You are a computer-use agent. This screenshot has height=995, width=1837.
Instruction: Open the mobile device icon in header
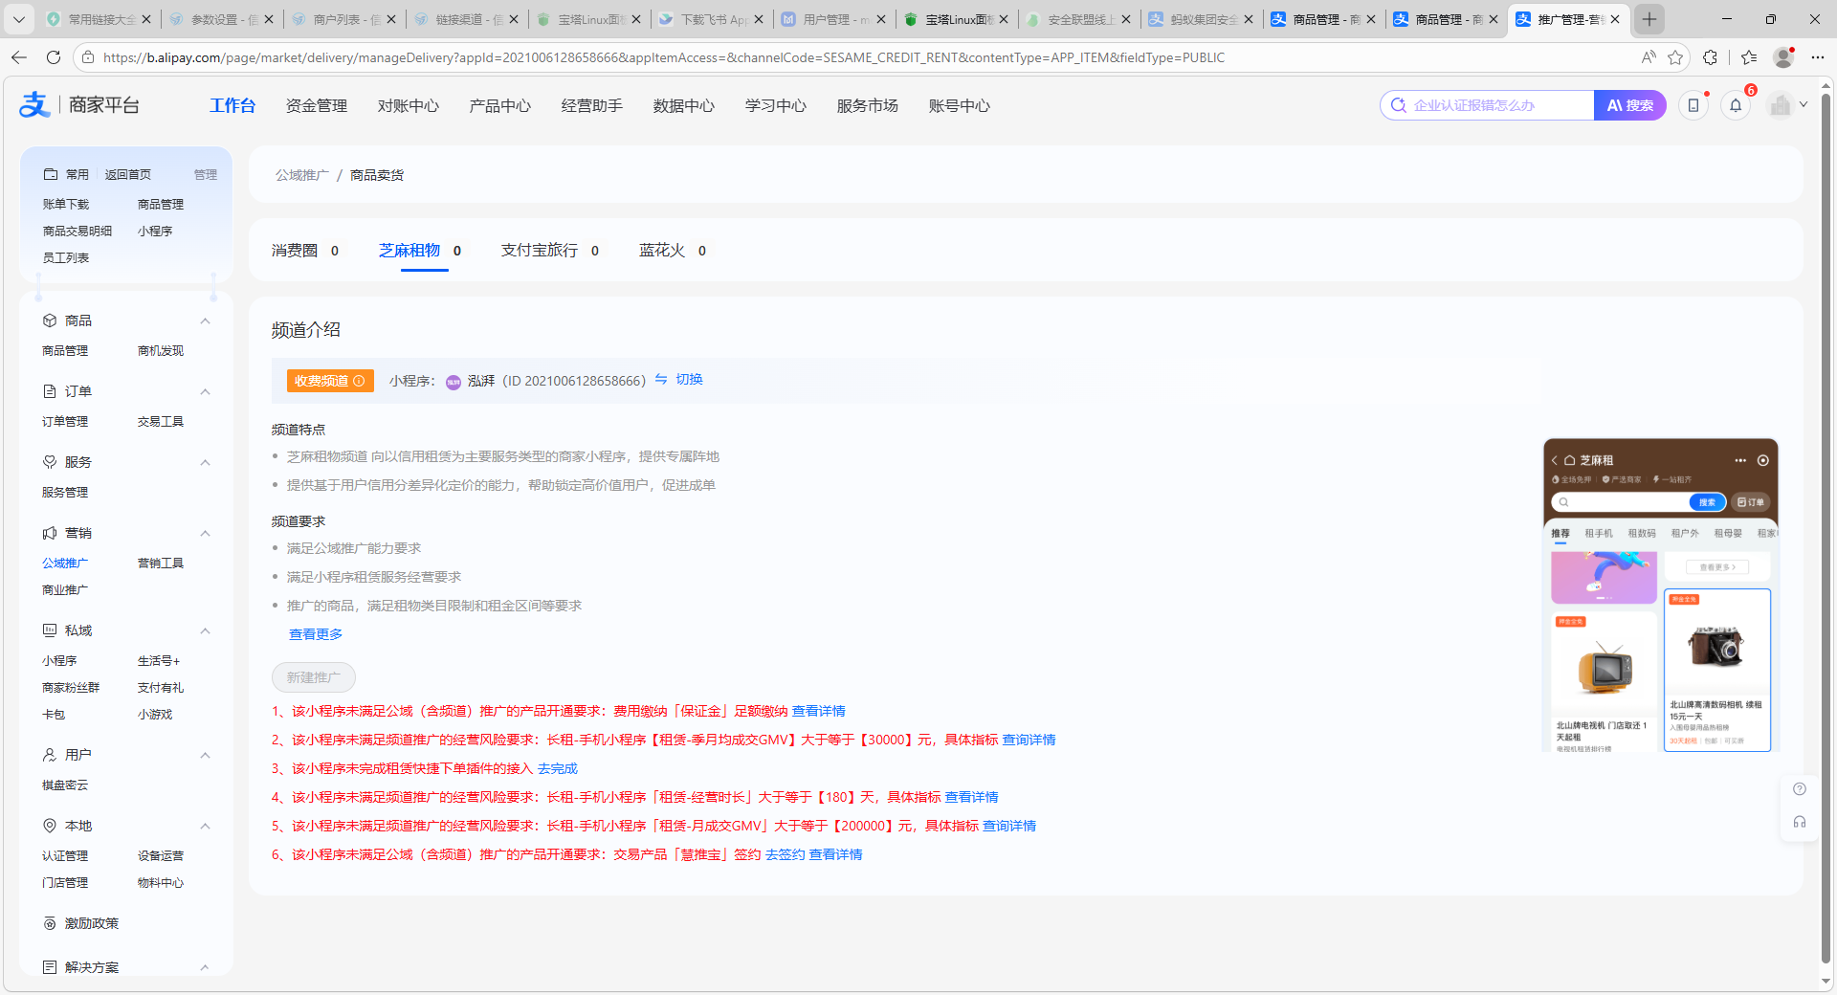[1693, 106]
